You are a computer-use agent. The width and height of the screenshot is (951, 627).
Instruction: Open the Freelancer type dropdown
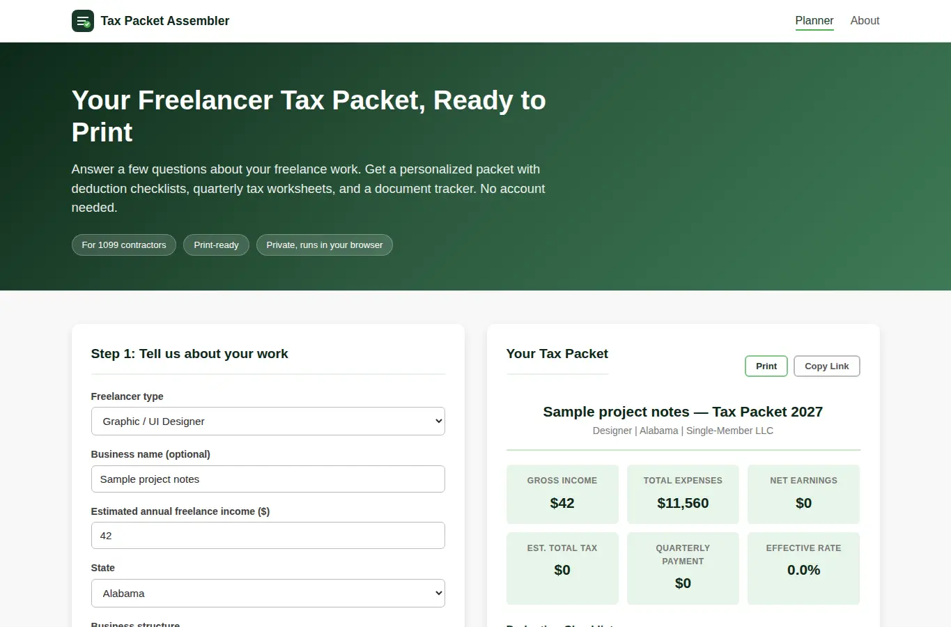pyautogui.click(x=268, y=421)
